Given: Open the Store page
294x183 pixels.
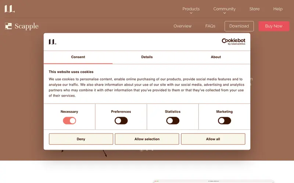Looking at the screenshot, I should point(254,9).
